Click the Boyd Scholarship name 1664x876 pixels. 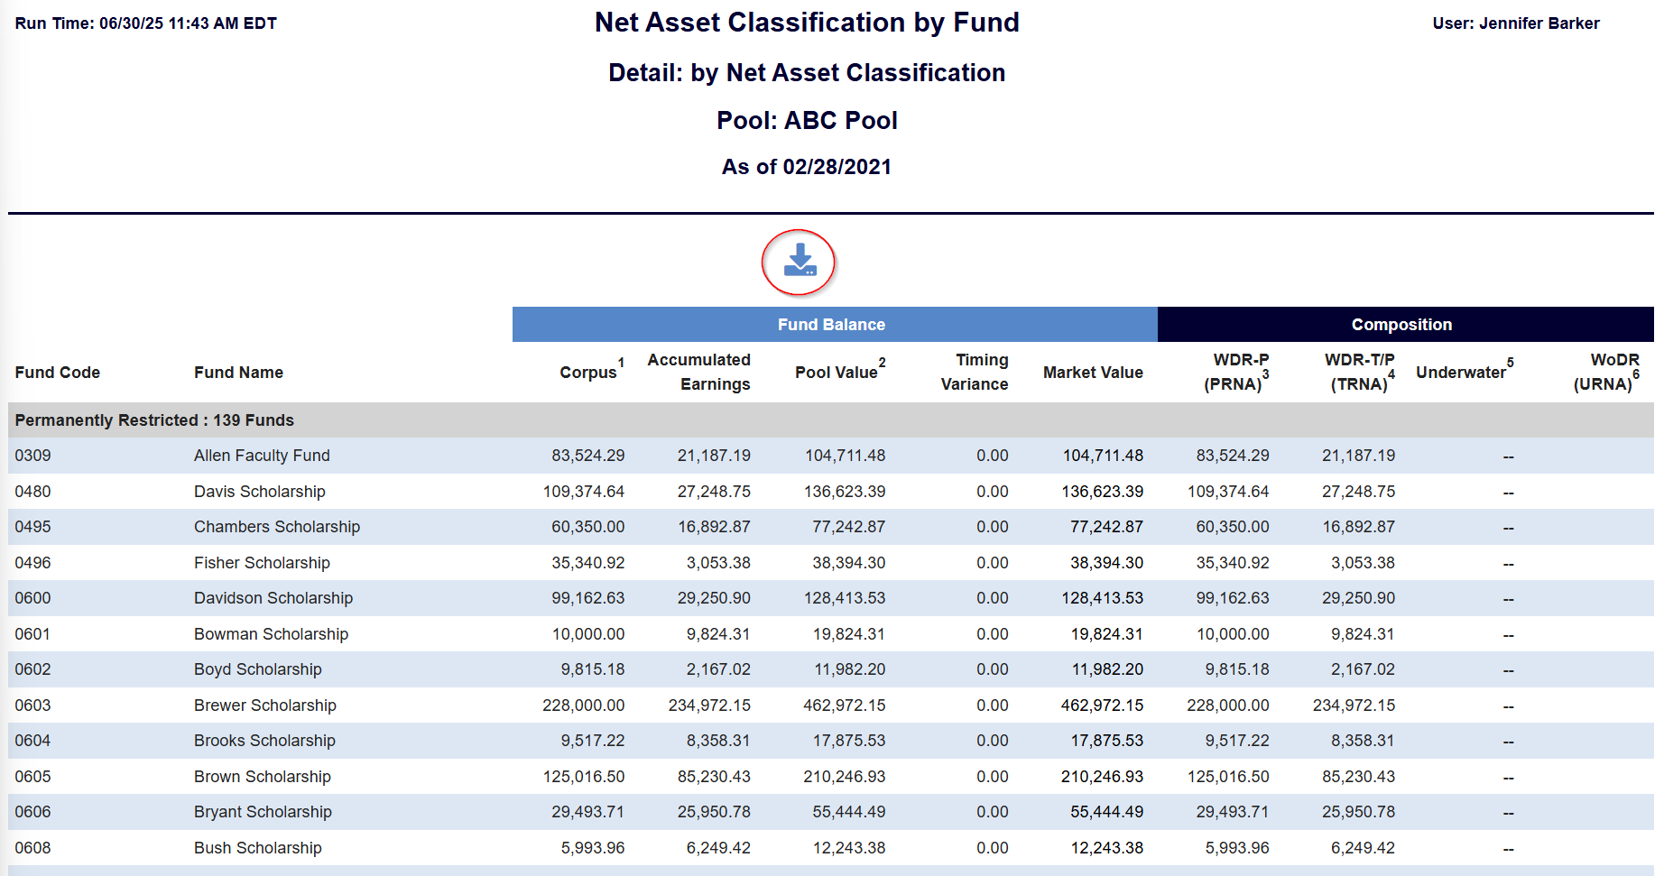point(258,669)
